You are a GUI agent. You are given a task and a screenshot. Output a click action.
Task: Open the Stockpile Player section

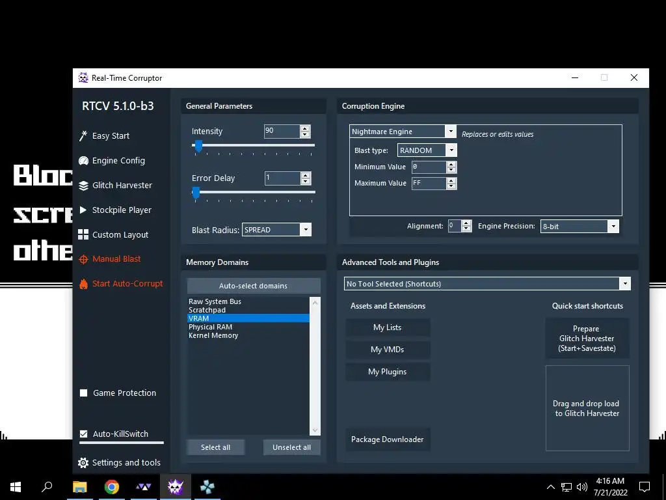122,210
